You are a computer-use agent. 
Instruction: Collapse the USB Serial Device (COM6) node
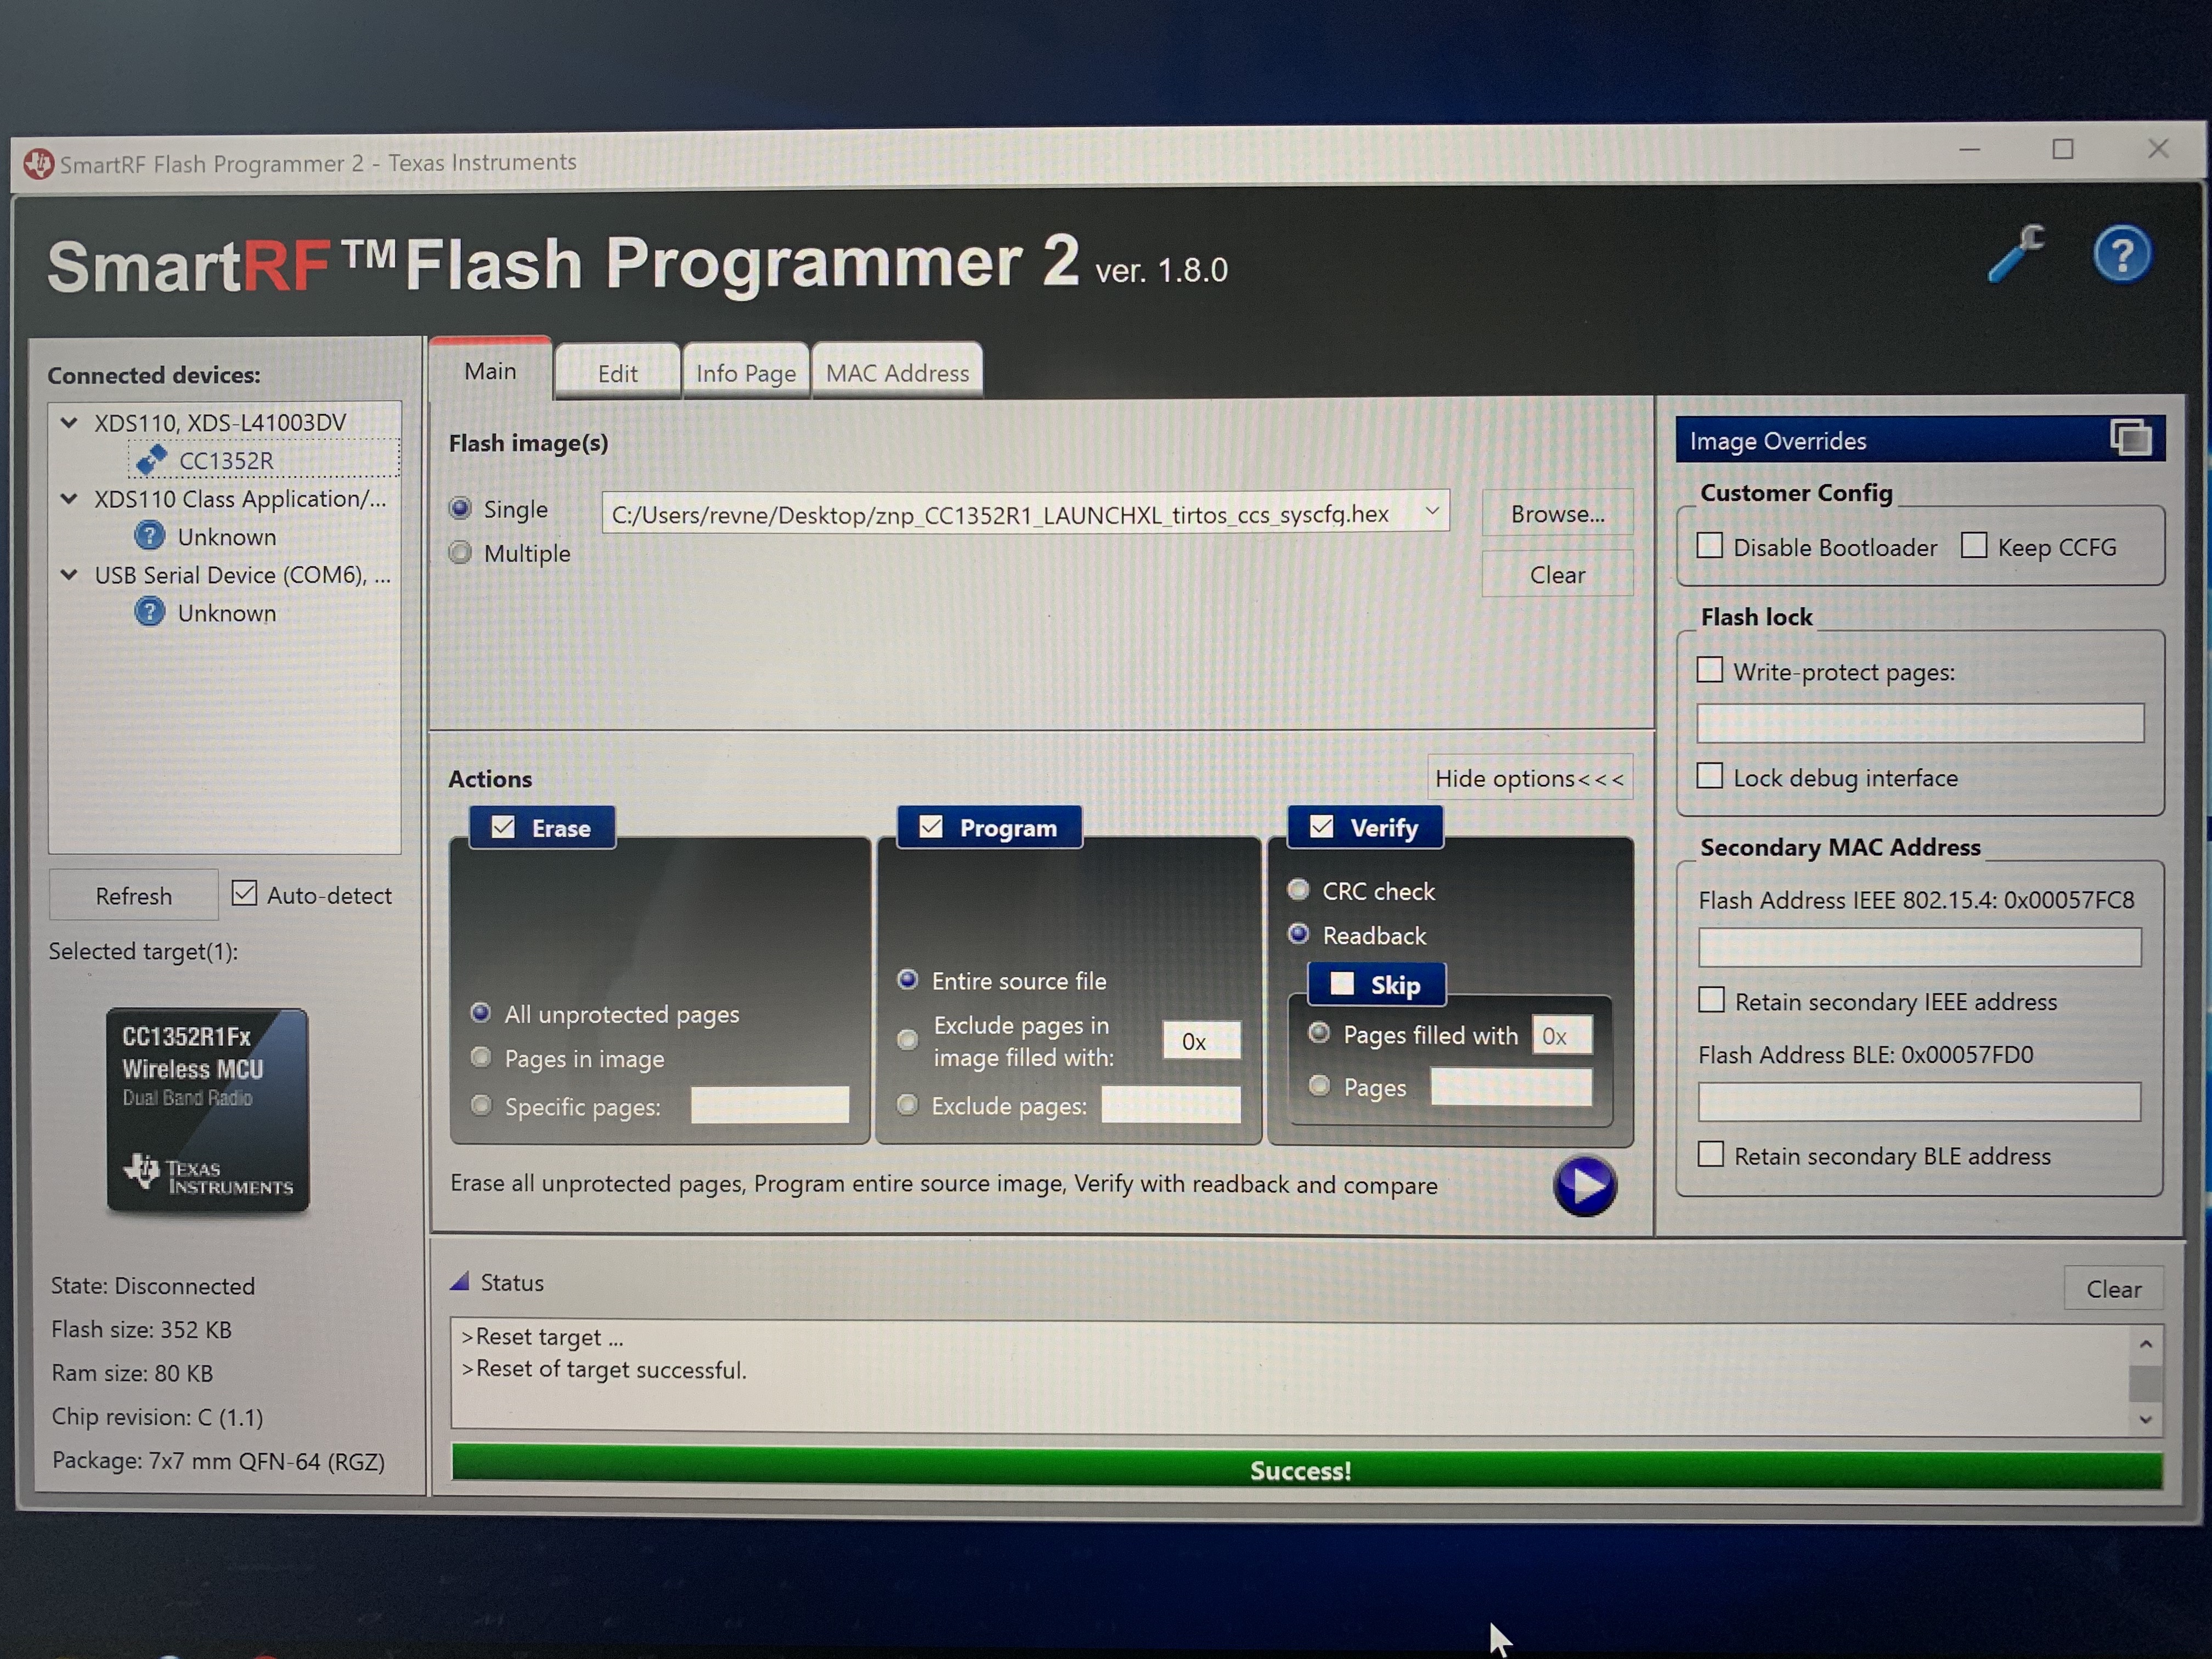coord(69,574)
